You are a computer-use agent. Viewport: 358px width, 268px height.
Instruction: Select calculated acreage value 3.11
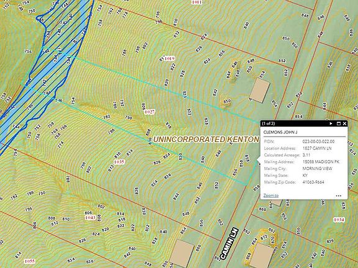pyautogui.click(x=306, y=155)
